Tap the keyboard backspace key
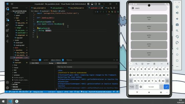The image size is (185, 104). pos(167,81)
